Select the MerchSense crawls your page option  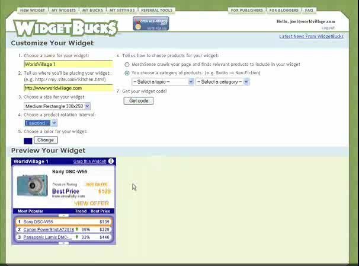coord(127,65)
